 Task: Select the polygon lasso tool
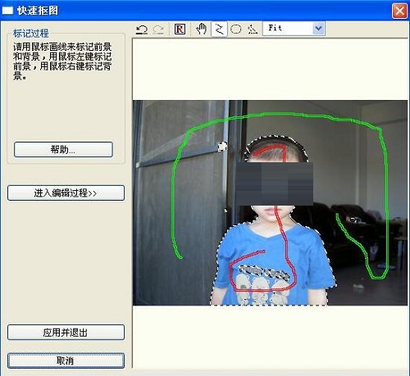[x=253, y=29]
